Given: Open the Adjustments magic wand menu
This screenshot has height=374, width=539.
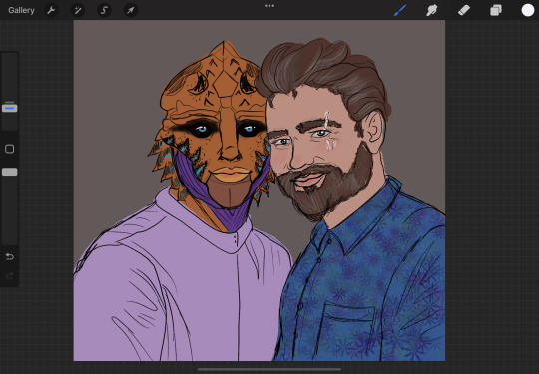Looking at the screenshot, I should point(77,10).
